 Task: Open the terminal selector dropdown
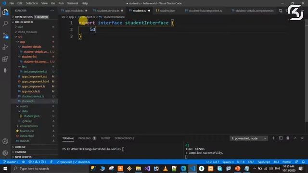[249, 138]
